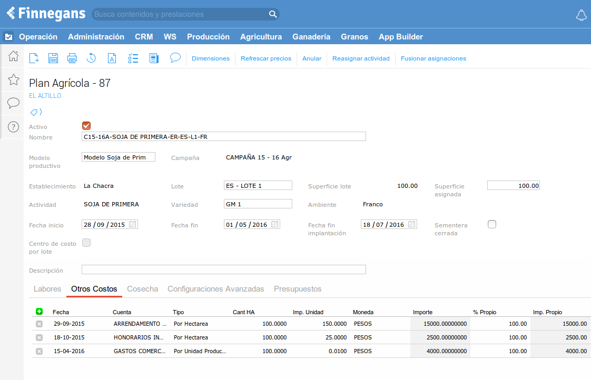Open the Agricultura menu
Viewport: 591px width, 380px height.
pos(261,37)
